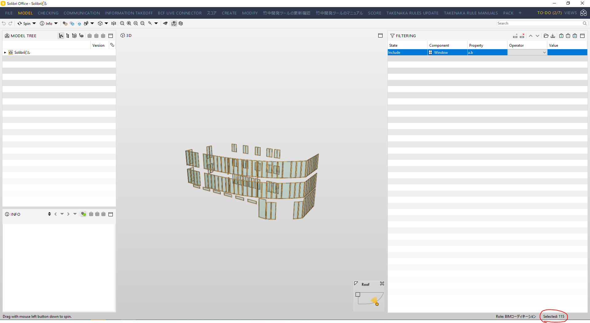Click the empty Value cell
Image resolution: width=590 pixels, height=323 pixels.
[x=567, y=53]
